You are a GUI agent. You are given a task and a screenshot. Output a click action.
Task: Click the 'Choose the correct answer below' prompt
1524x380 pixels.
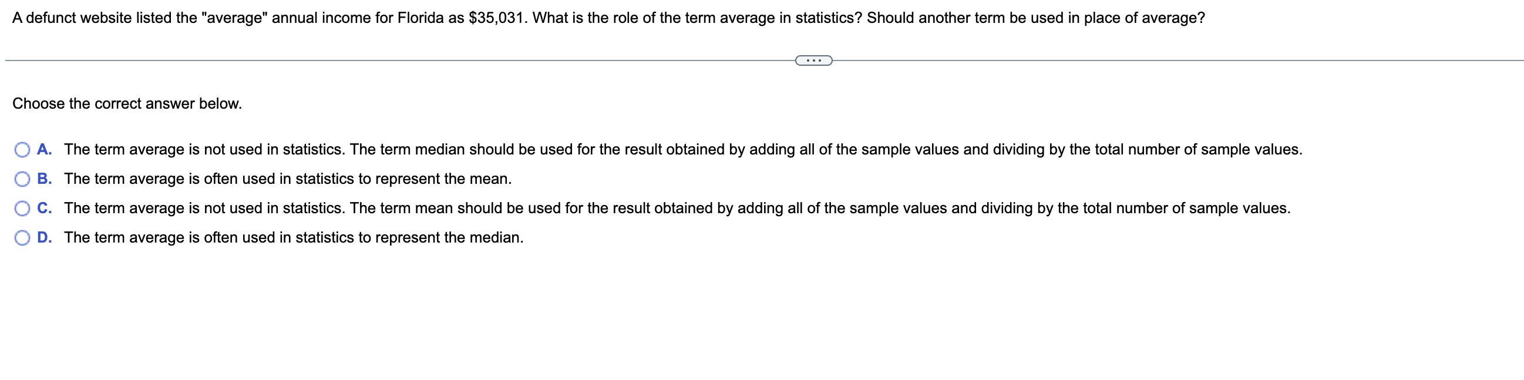coord(127,103)
